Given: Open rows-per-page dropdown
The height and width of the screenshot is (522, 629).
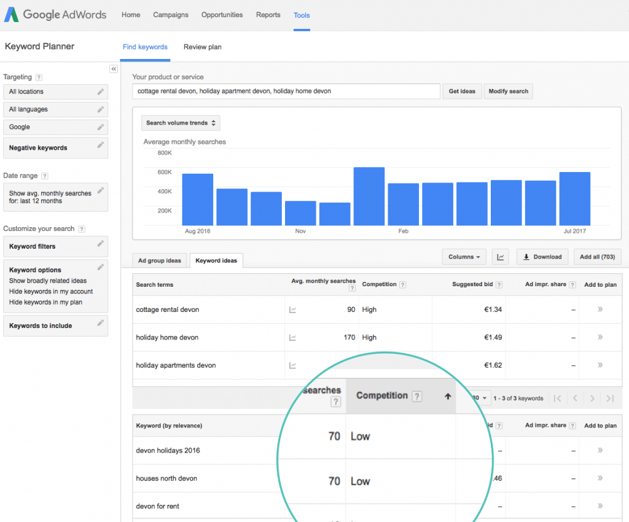Looking at the screenshot, I should pyautogui.click(x=480, y=398).
